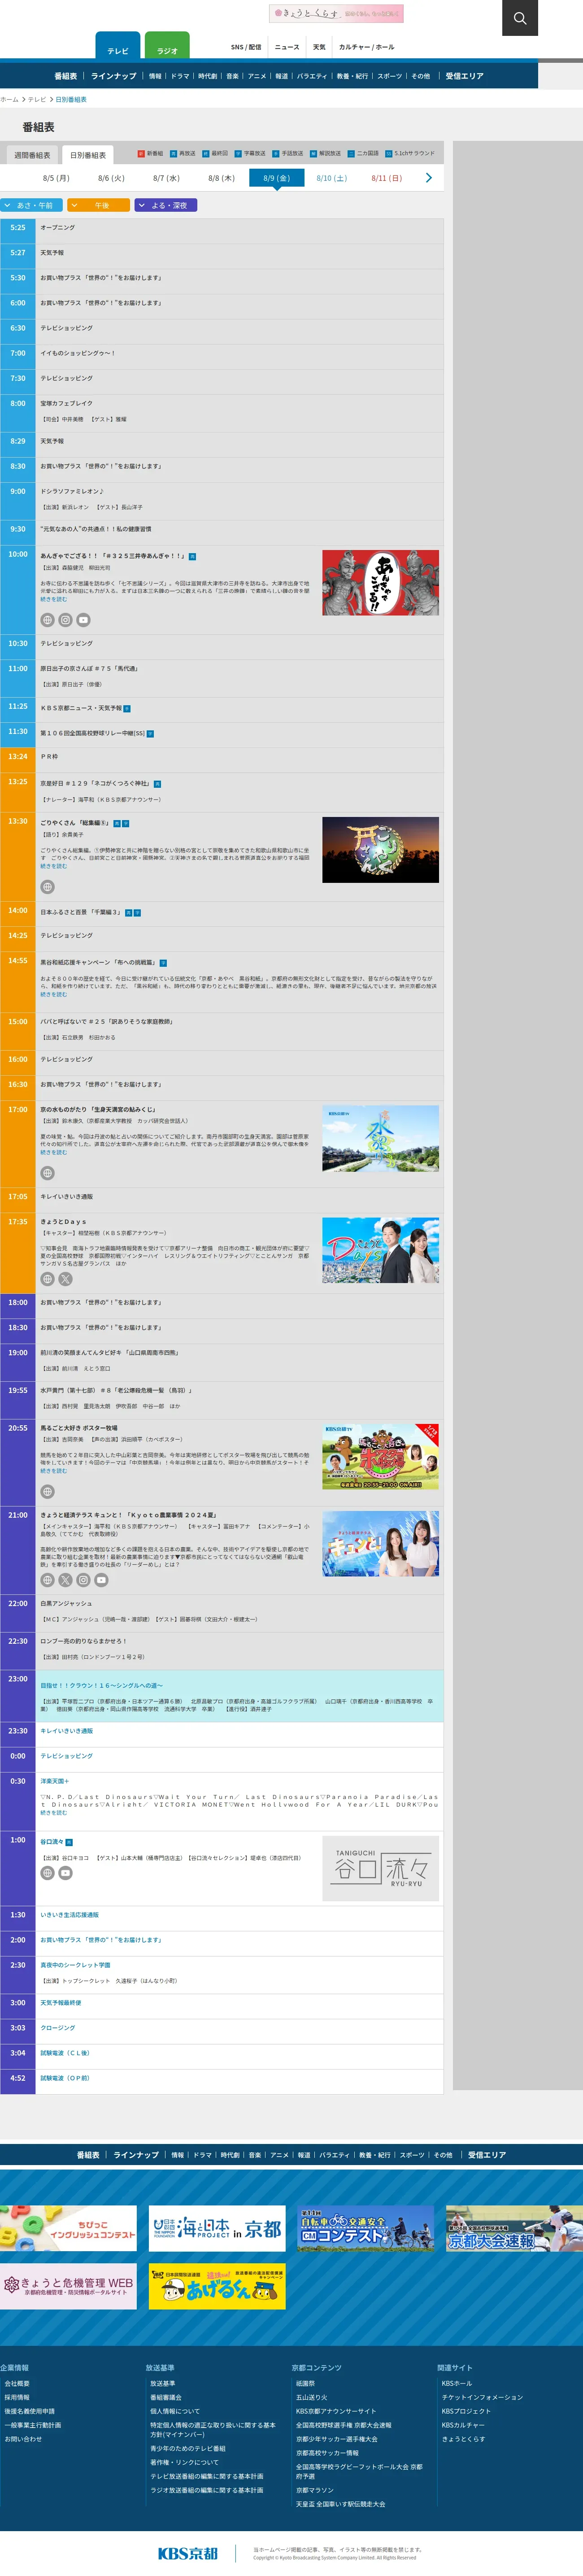Open SNS / 配信 in the header menu
Image resolution: width=583 pixels, height=2576 pixels.
point(246,47)
